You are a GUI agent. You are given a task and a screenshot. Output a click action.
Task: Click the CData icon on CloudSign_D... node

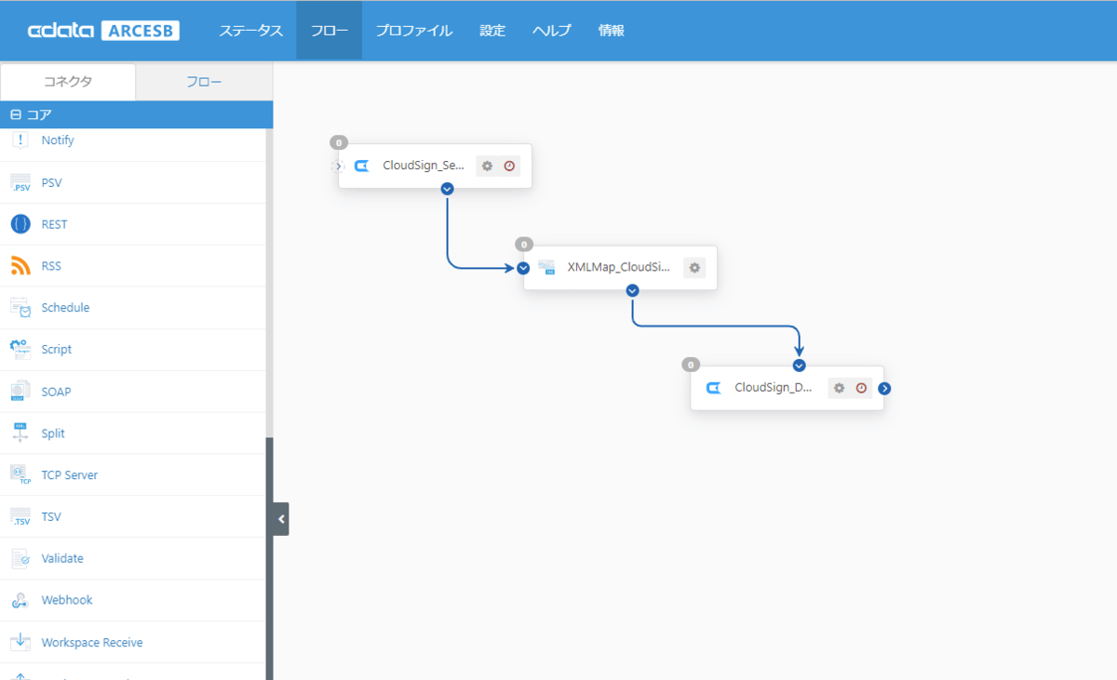pos(714,388)
